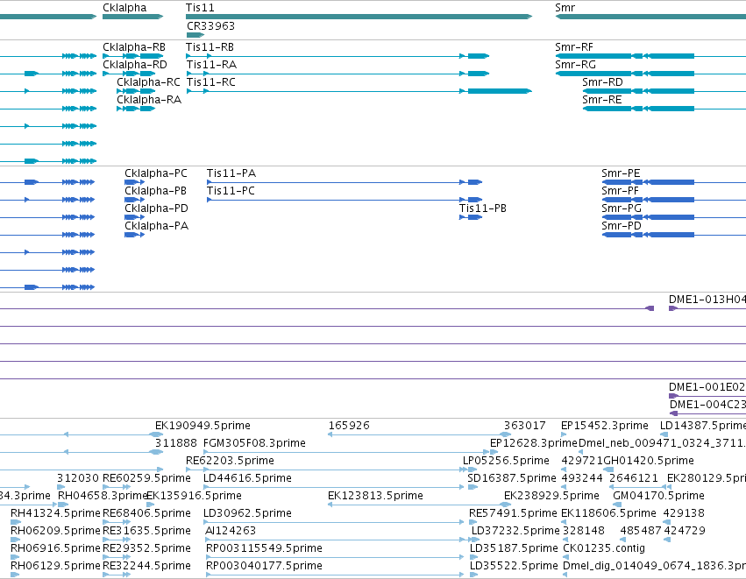
Task: Select protein label Tis11-PA
Action: 231,173
